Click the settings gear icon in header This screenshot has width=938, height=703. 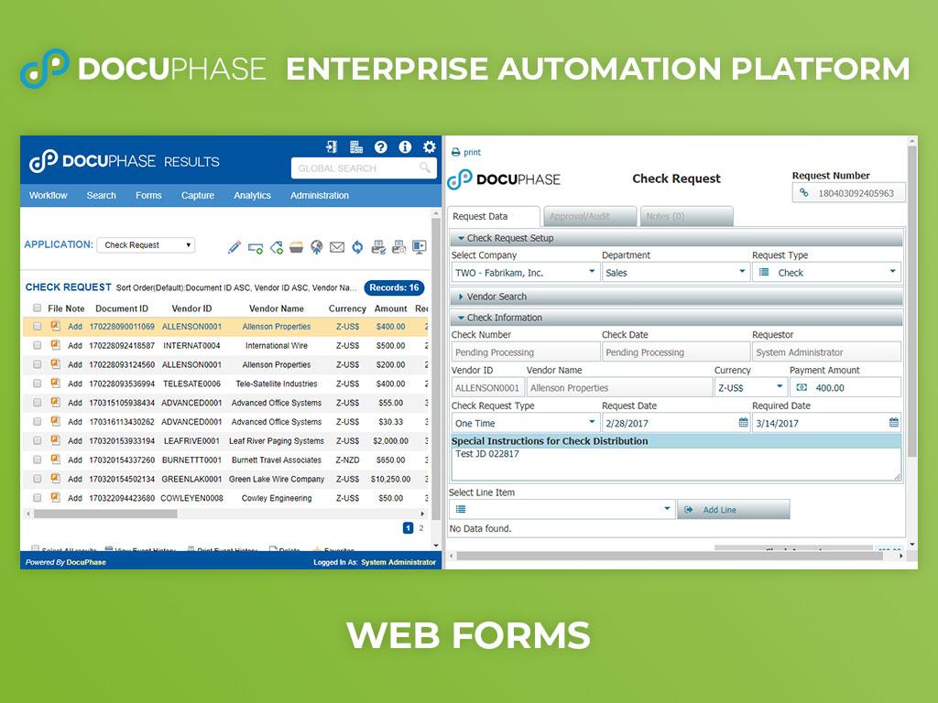tap(430, 146)
